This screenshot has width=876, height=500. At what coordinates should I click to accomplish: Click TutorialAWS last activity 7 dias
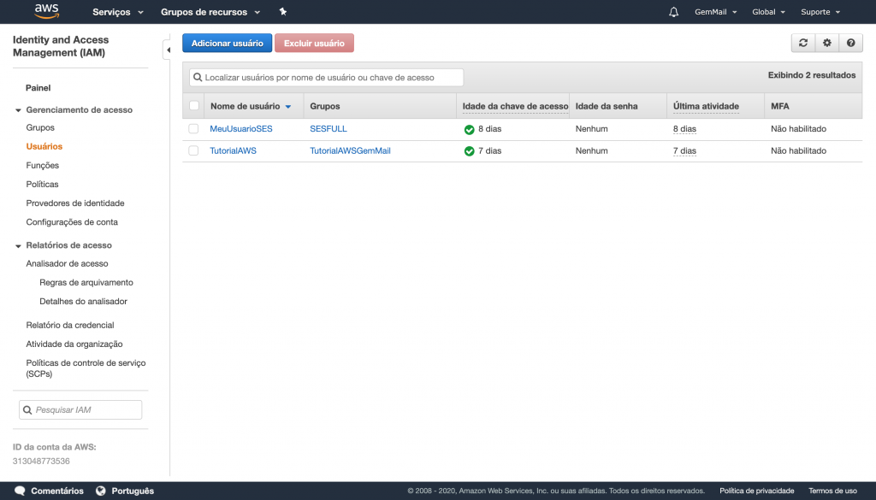685,150
